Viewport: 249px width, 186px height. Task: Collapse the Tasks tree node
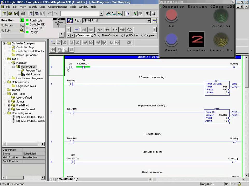point(4,59)
